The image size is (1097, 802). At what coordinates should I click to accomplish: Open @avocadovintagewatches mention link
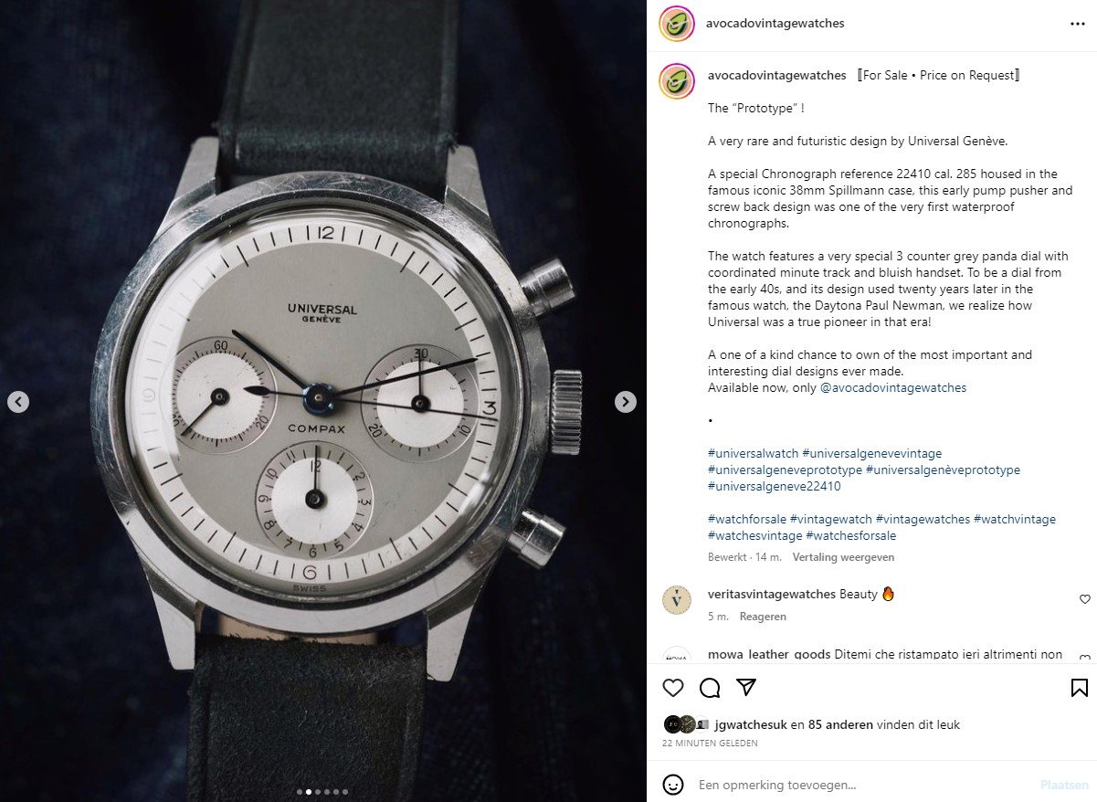pyautogui.click(x=893, y=387)
